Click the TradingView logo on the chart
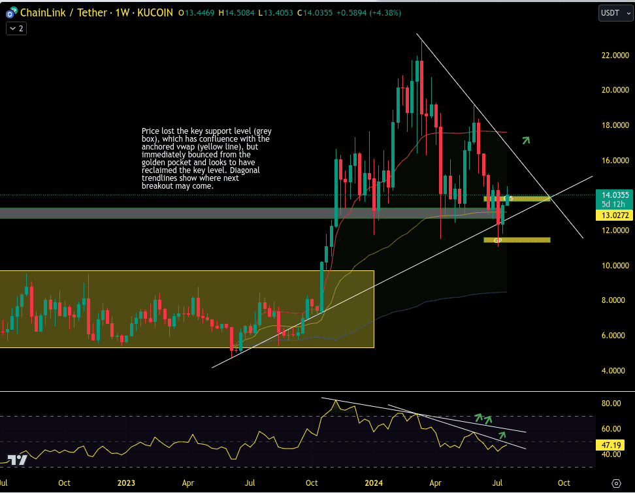The width and height of the screenshot is (635, 493). (x=18, y=460)
